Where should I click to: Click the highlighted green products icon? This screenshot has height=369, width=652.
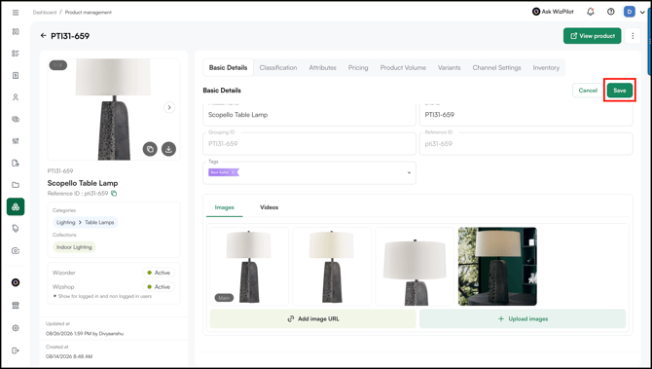pos(16,206)
